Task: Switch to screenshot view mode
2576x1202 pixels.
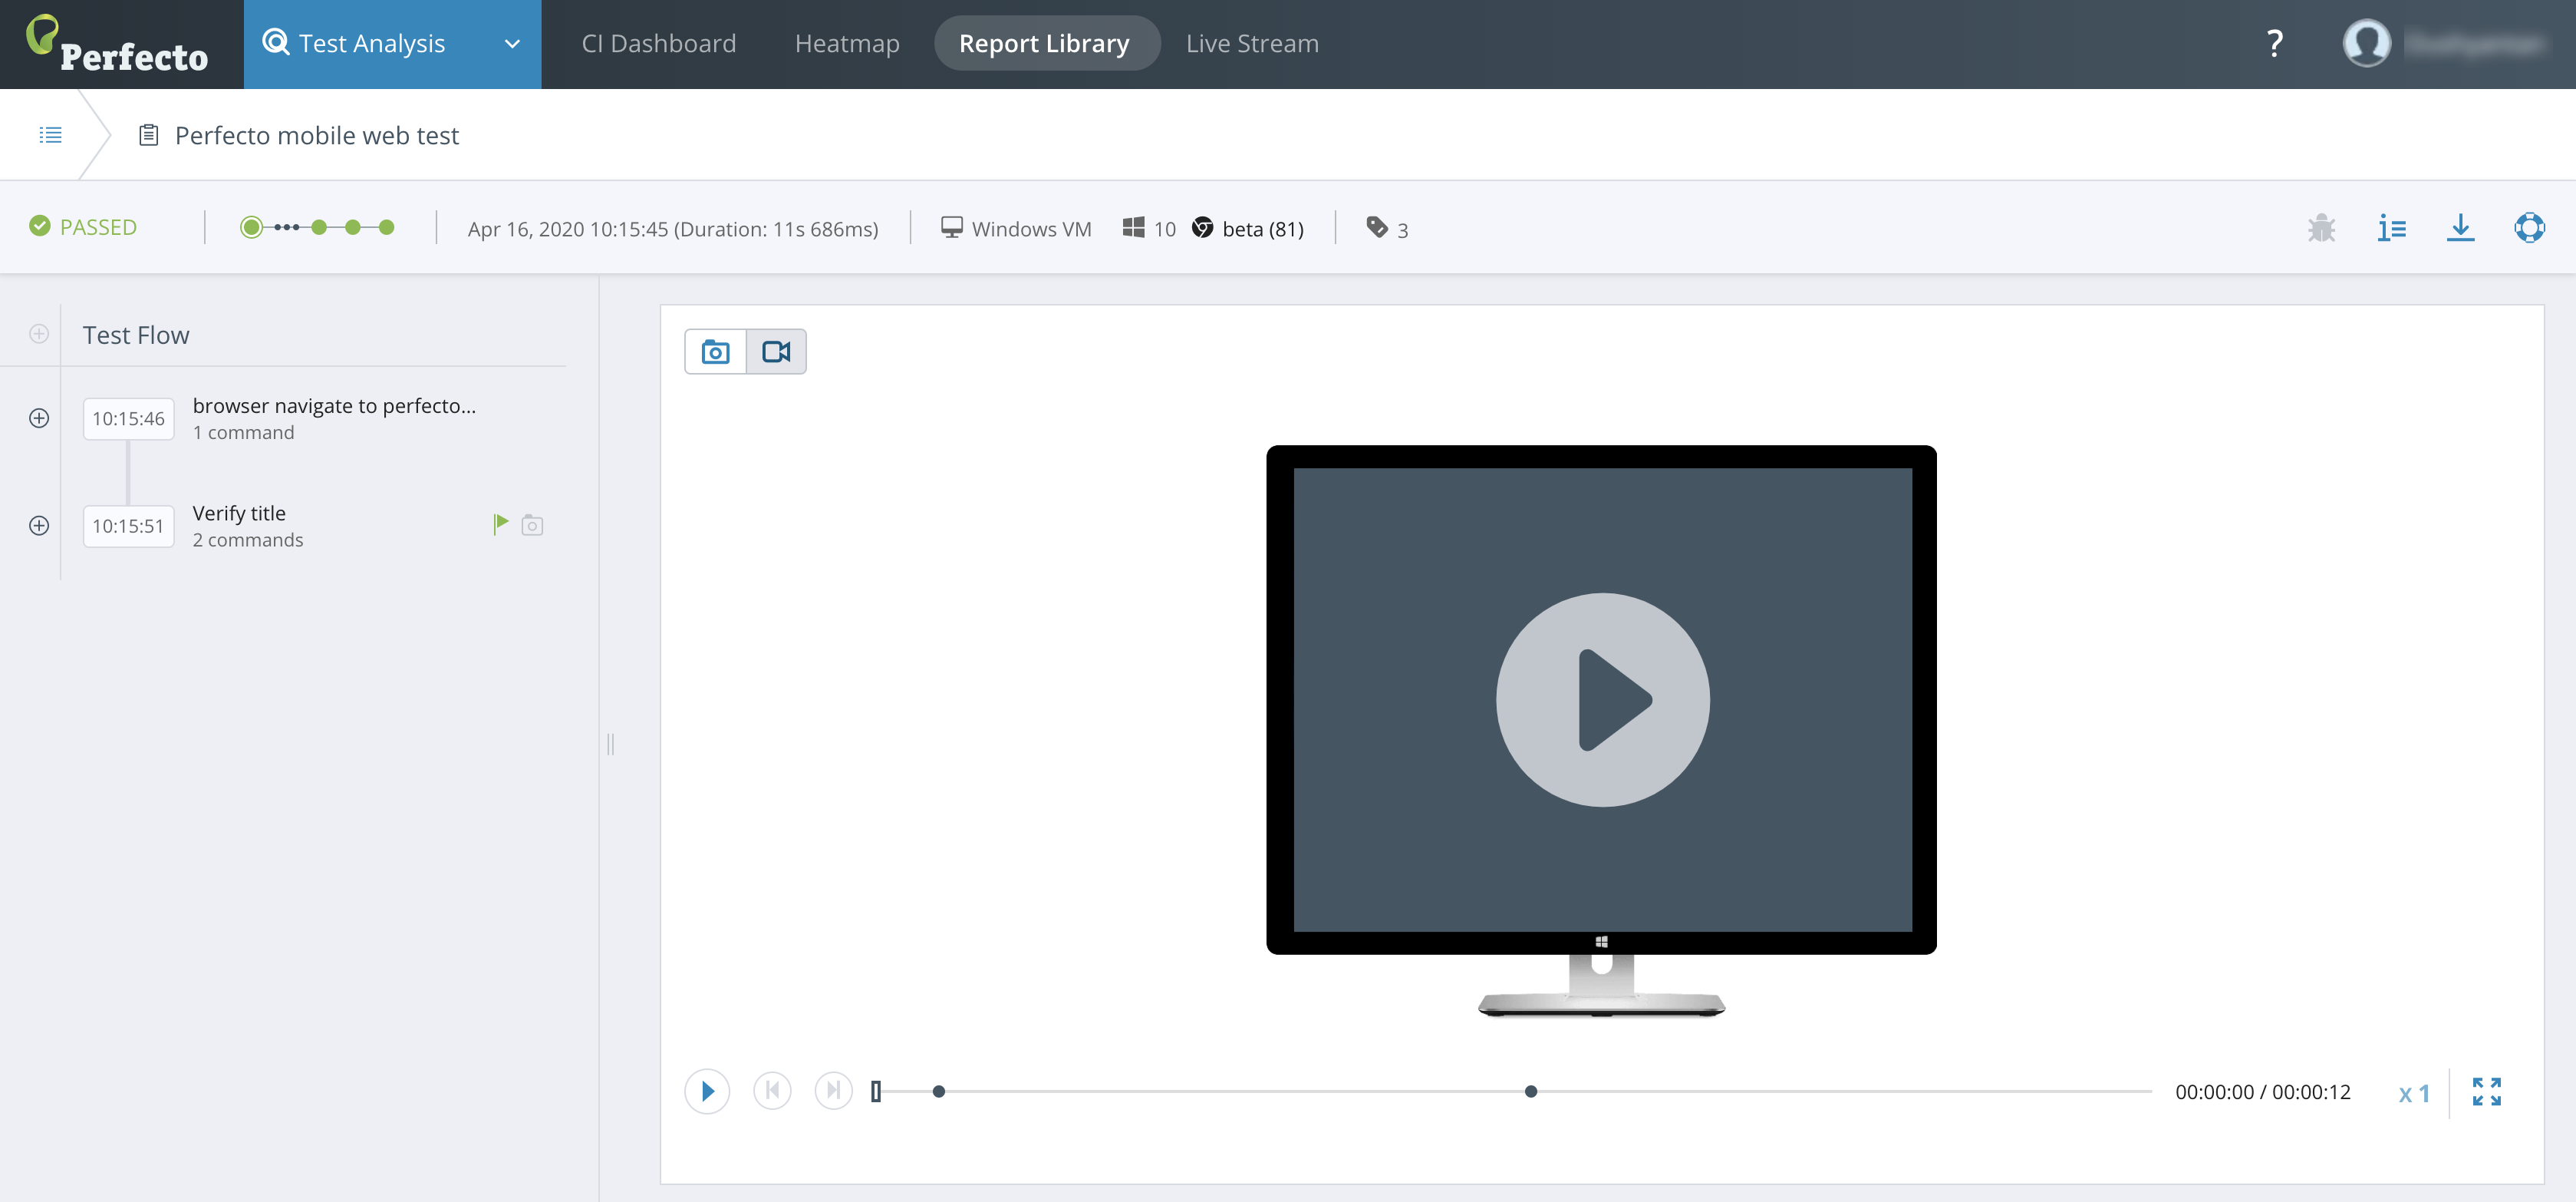Action: tap(715, 352)
